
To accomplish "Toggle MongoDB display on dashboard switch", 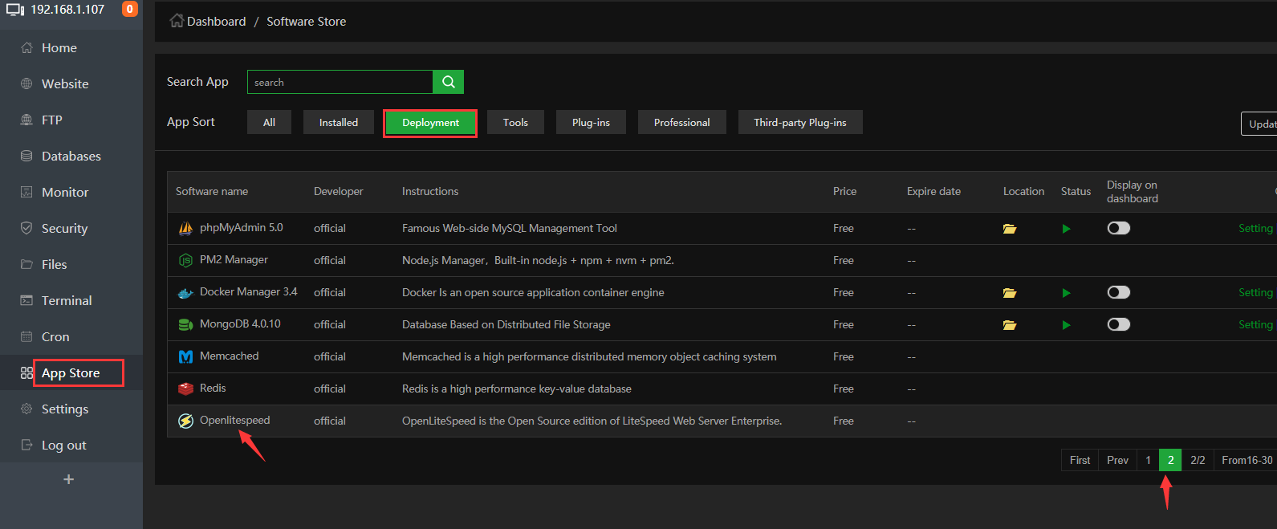I will (1118, 324).
